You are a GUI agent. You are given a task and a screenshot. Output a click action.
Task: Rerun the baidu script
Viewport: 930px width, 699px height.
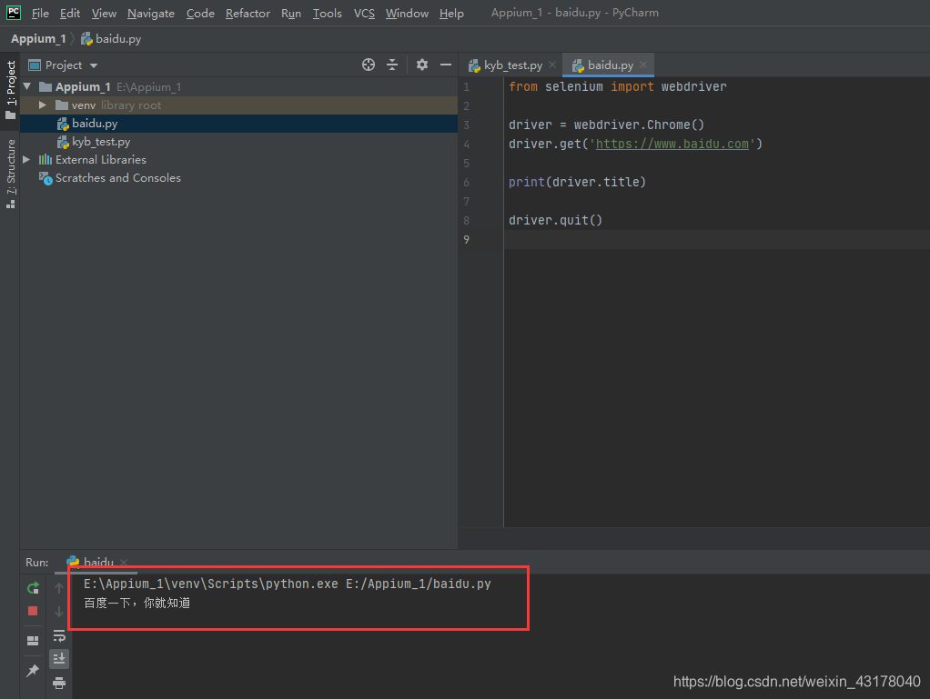pyautogui.click(x=32, y=588)
